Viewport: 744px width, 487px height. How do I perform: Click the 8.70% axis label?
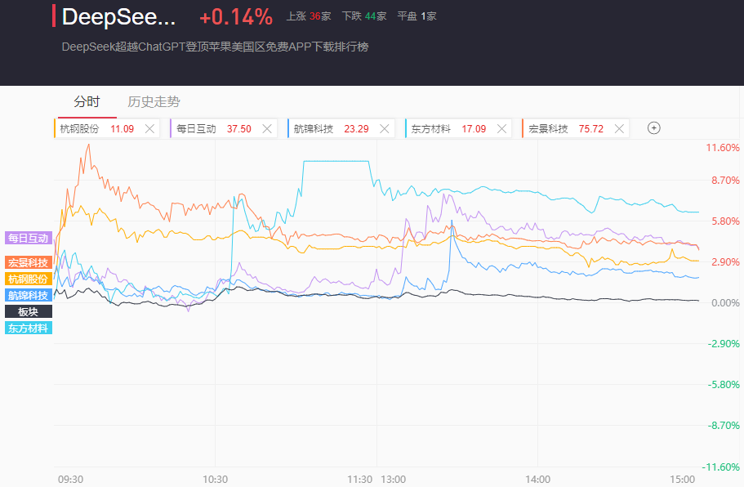tap(725, 181)
